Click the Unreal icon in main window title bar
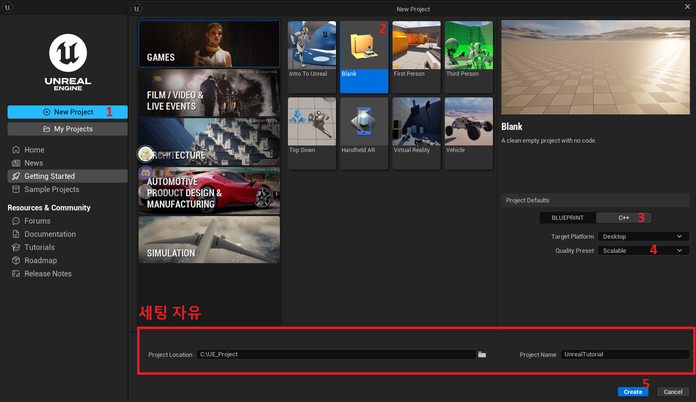696x402 pixels. [x=8, y=8]
